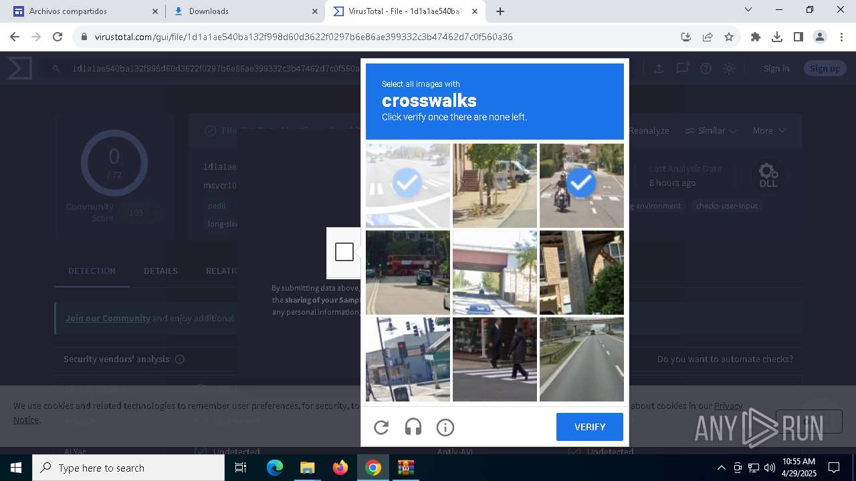Click checks-user-input tag

click(x=726, y=206)
